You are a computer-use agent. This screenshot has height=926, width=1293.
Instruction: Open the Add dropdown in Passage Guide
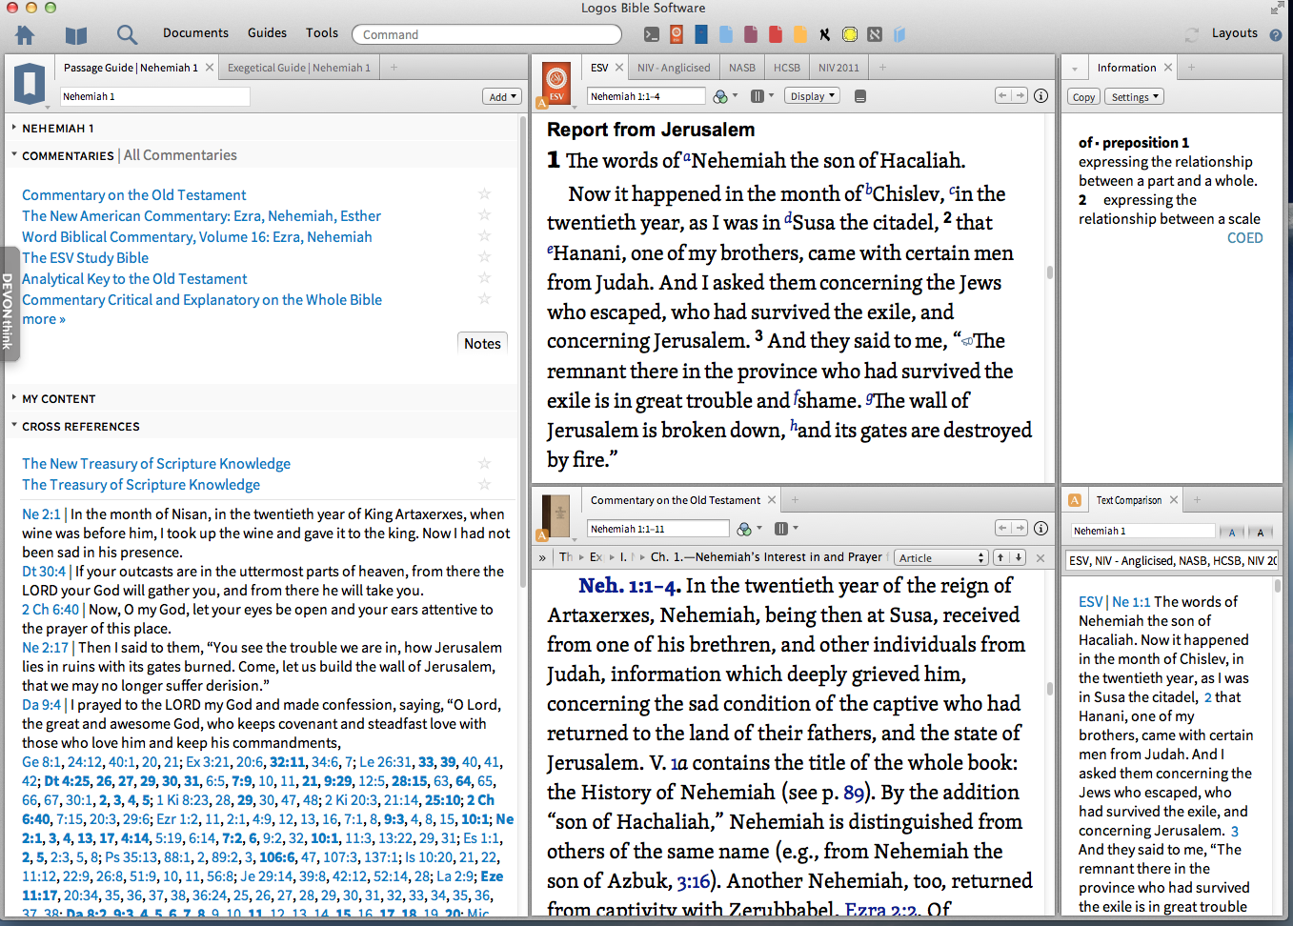pos(502,96)
